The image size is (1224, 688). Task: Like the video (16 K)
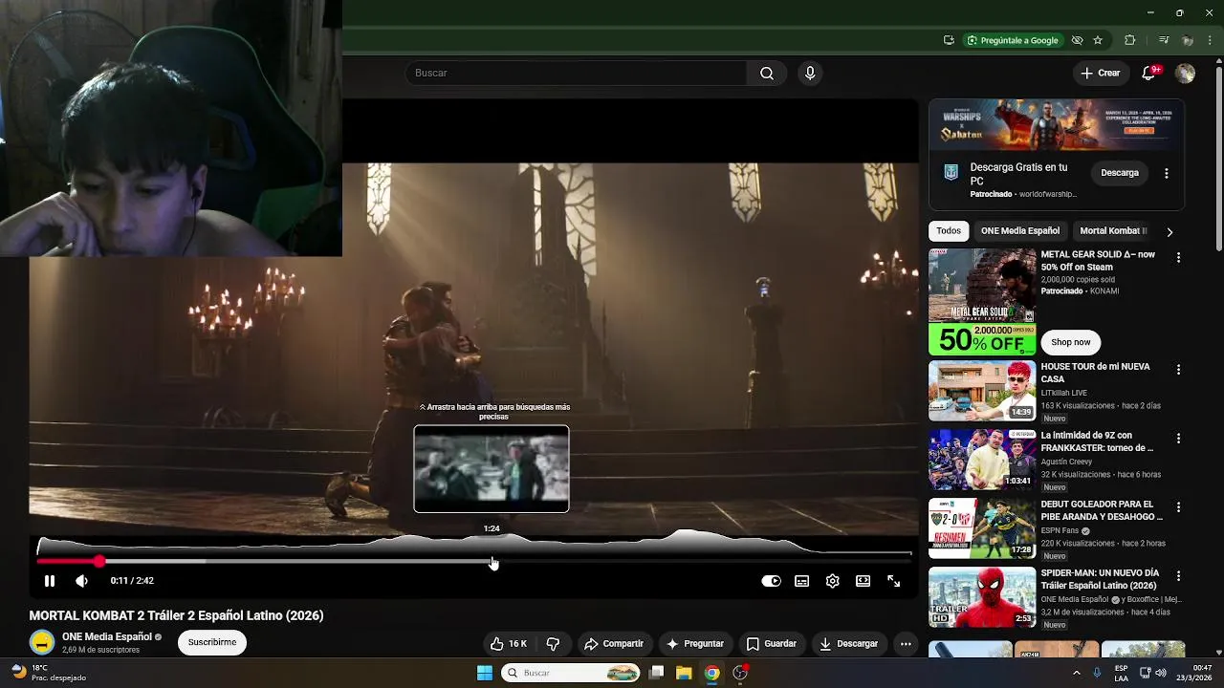tap(508, 644)
